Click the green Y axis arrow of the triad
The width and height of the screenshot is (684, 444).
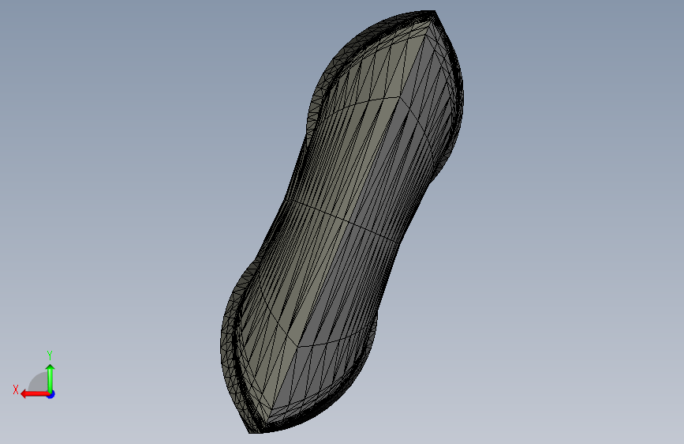coord(50,378)
